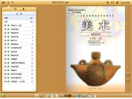Screen dimensions: 132x99
Task: Open the help question mark icon
Action: click(12, 3)
